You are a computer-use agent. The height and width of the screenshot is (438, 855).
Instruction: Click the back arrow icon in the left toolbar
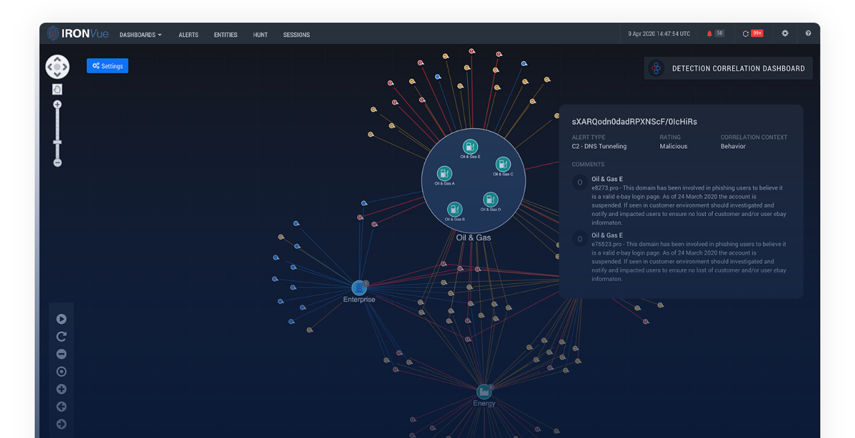click(61, 406)
